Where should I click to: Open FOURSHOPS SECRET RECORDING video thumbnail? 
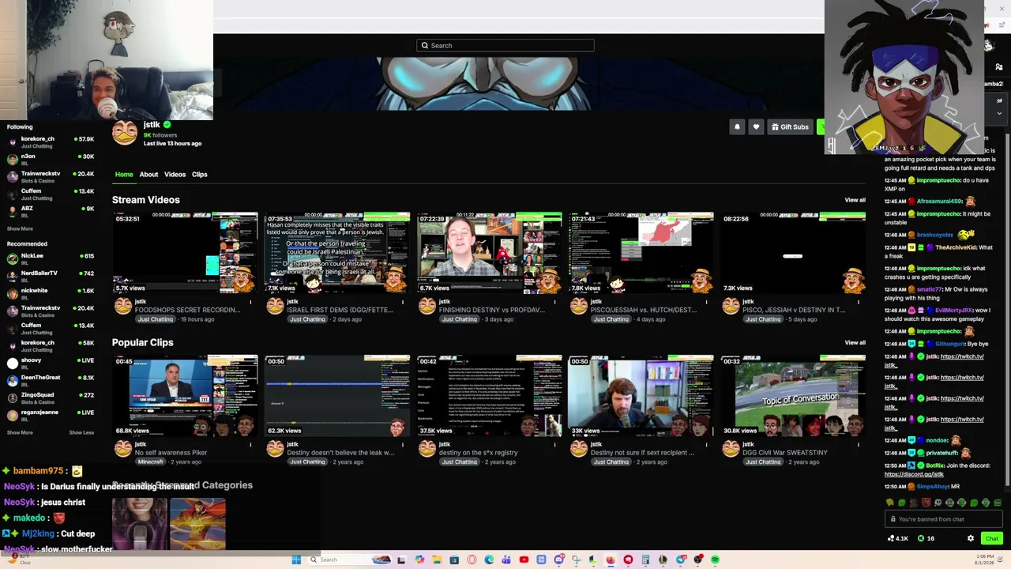click(185, 253)
